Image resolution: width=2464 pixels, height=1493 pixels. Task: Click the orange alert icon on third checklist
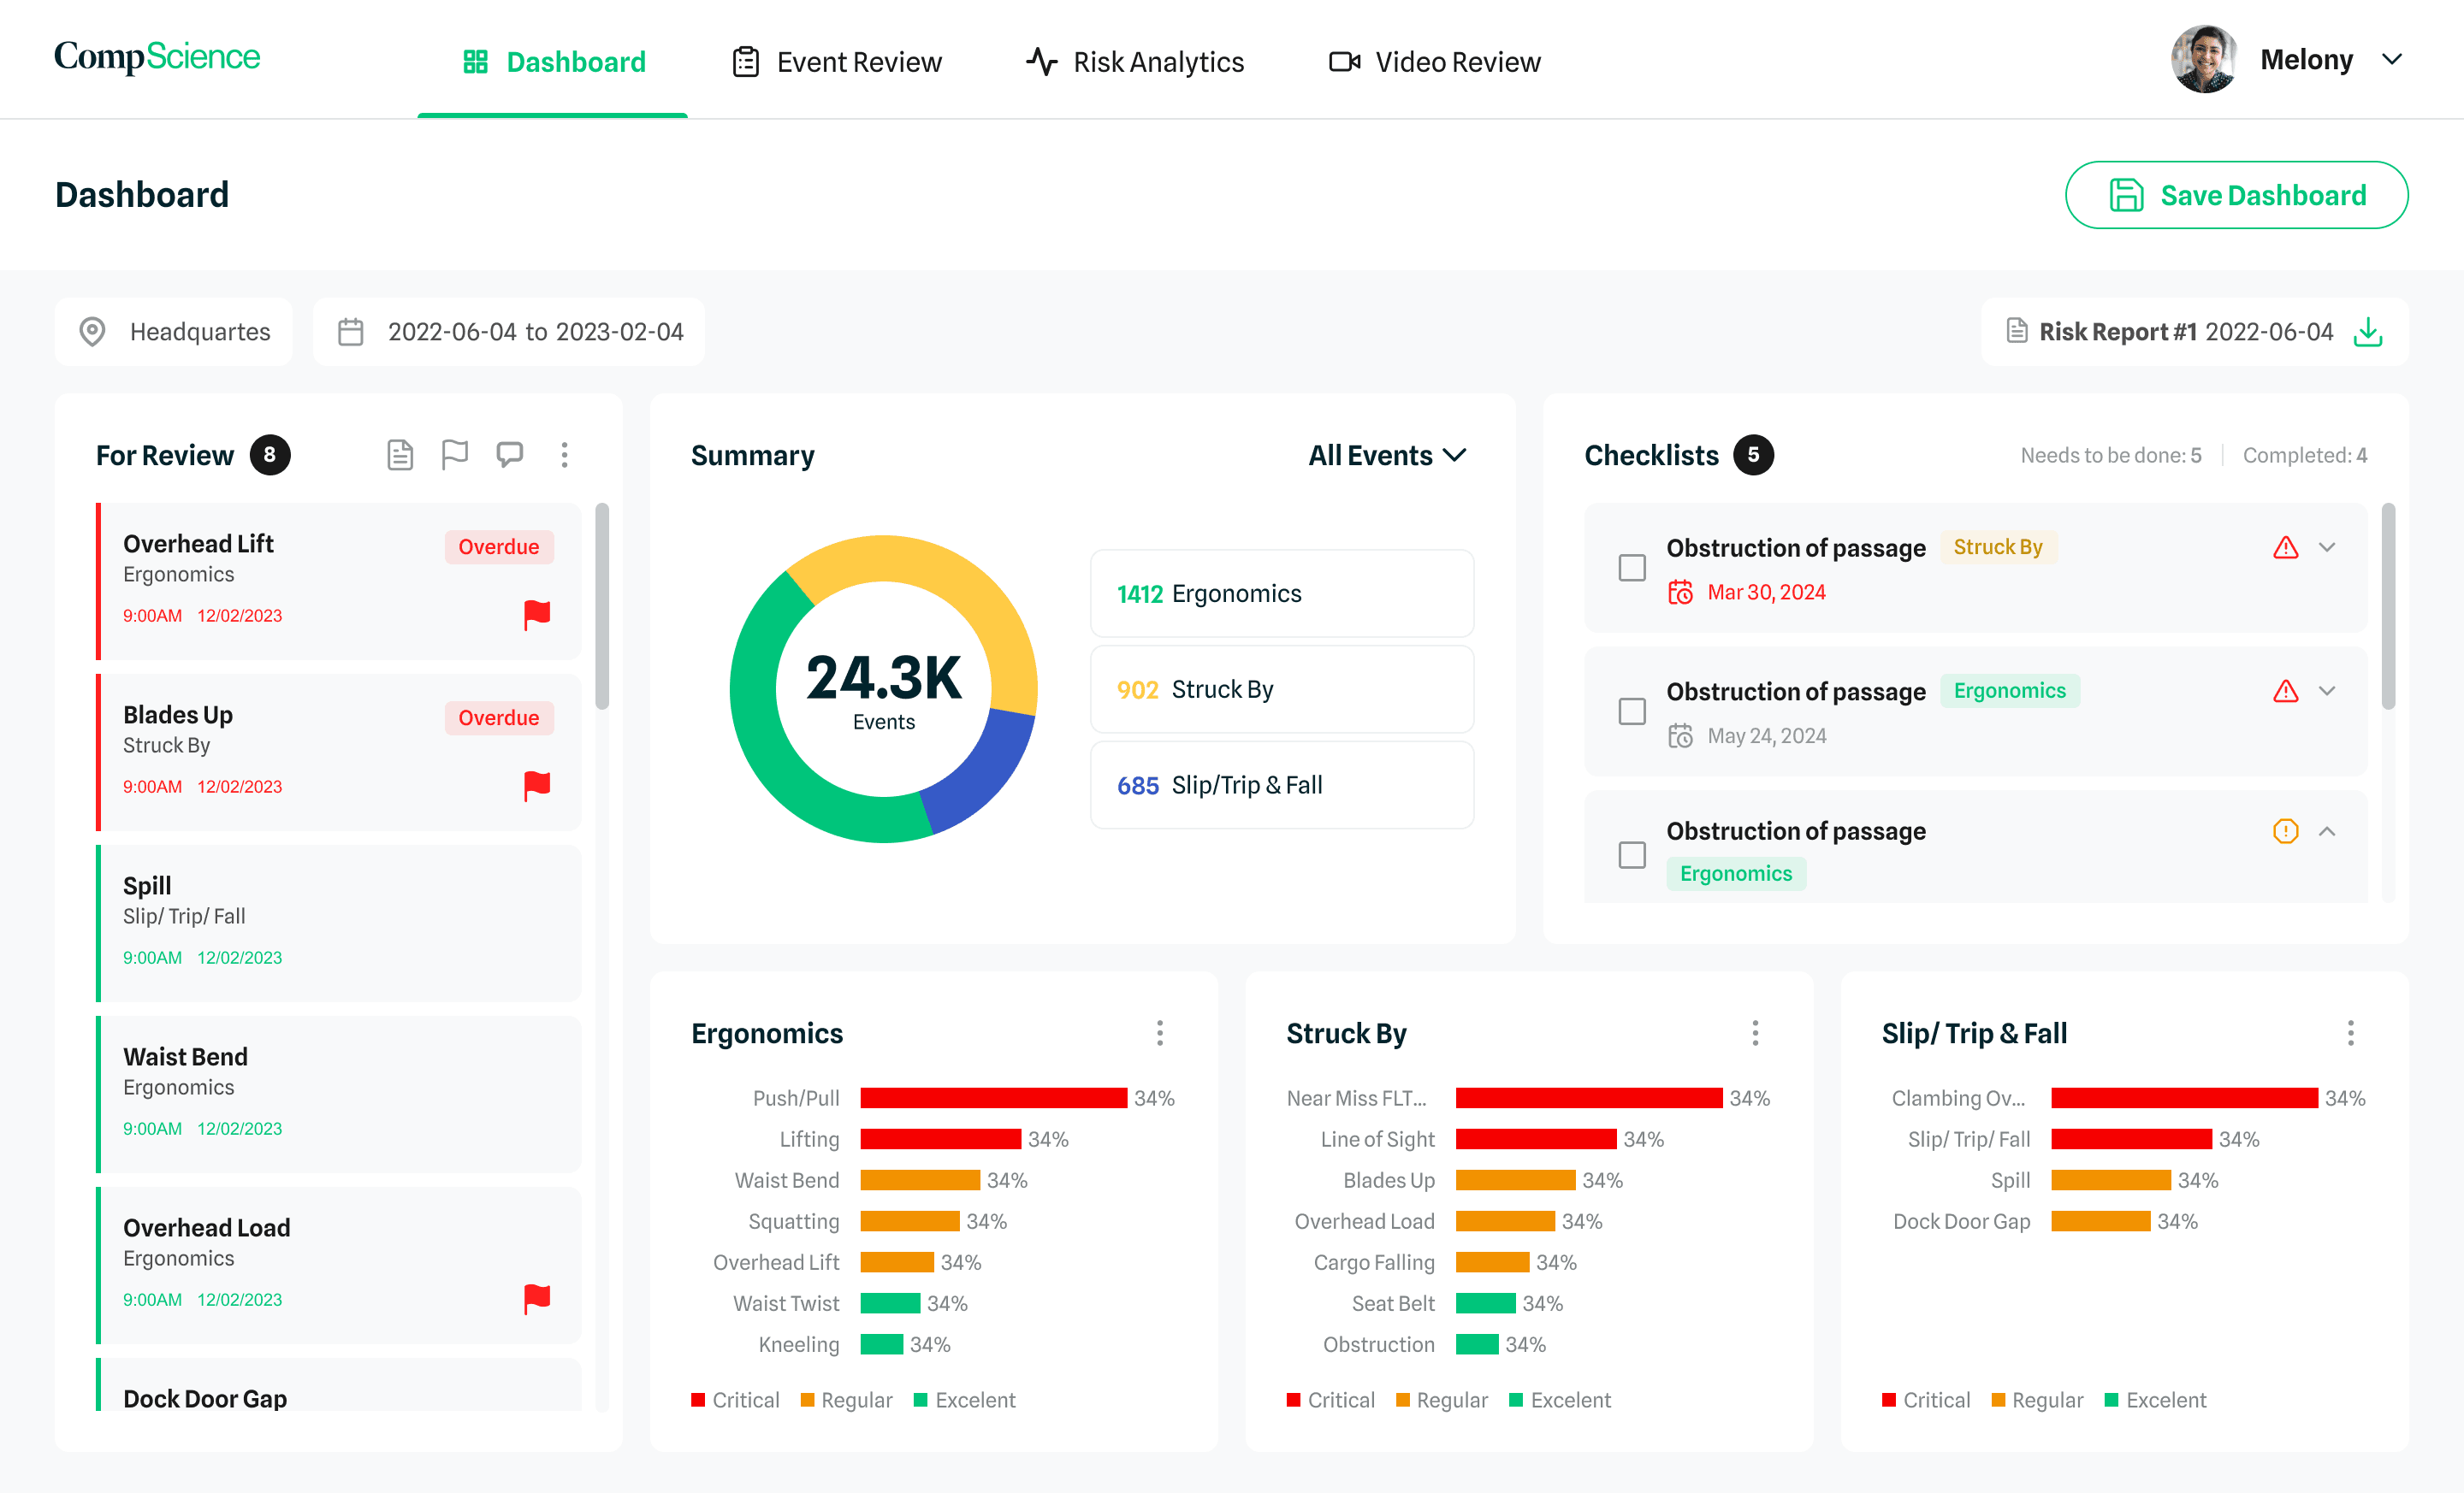point(2286,831)
